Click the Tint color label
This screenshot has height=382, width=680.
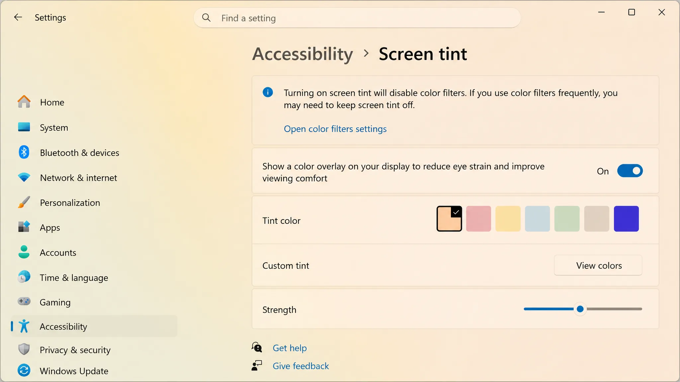(281, 221)
